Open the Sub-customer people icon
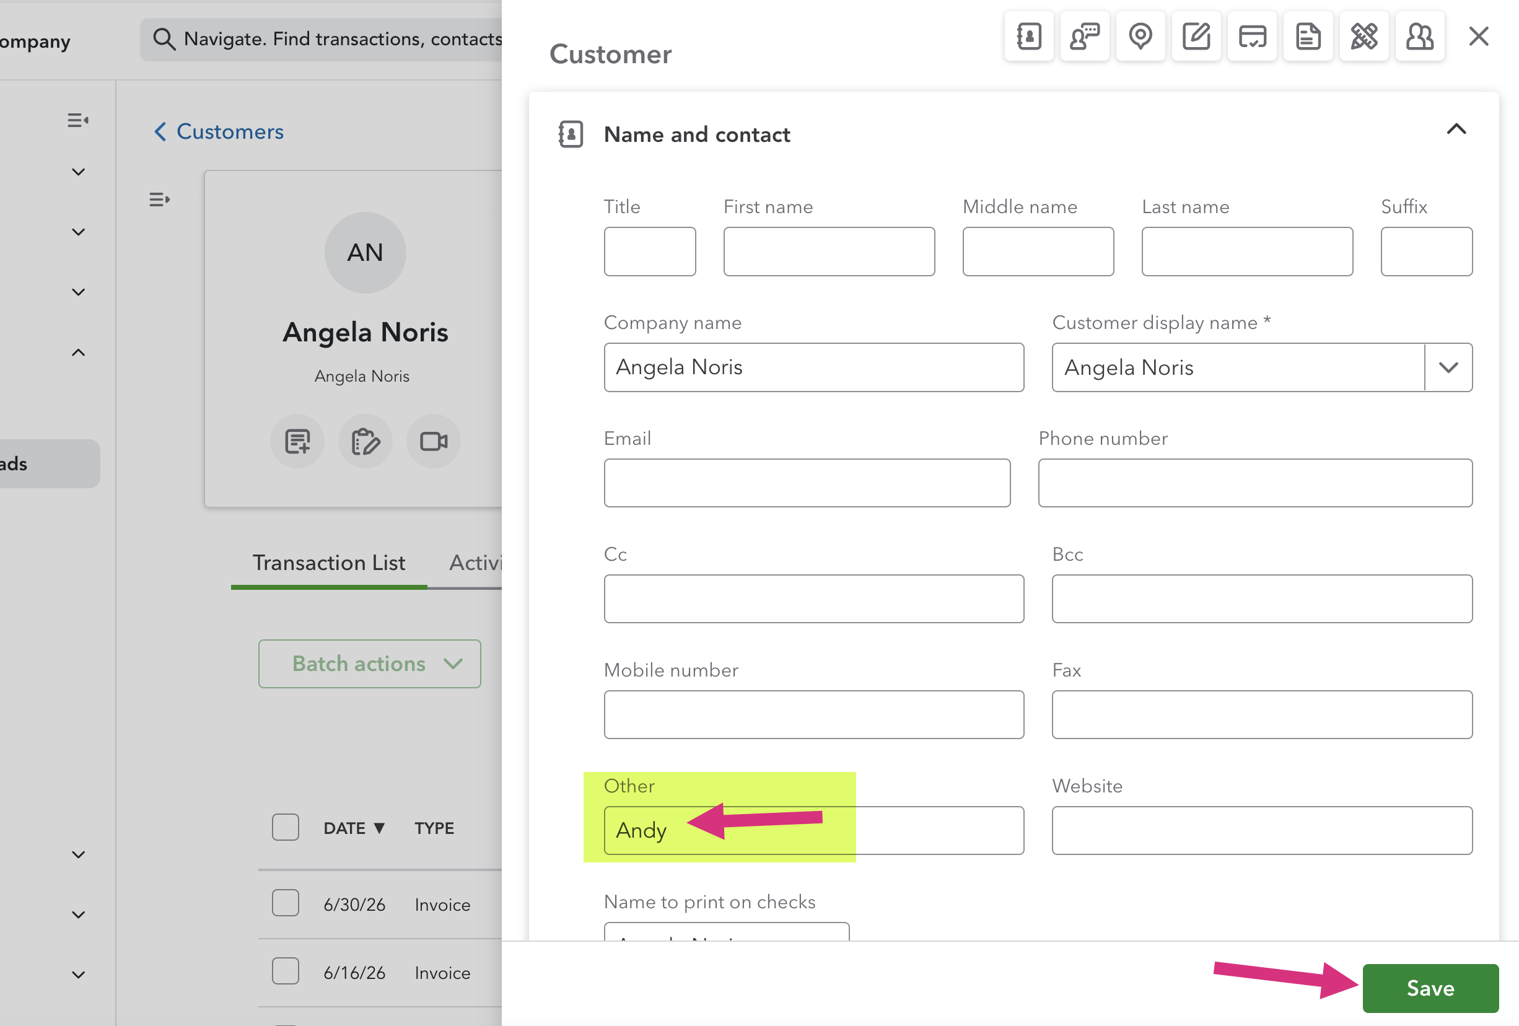Screen dimensions: 1519x1026 coord(1420,36)
